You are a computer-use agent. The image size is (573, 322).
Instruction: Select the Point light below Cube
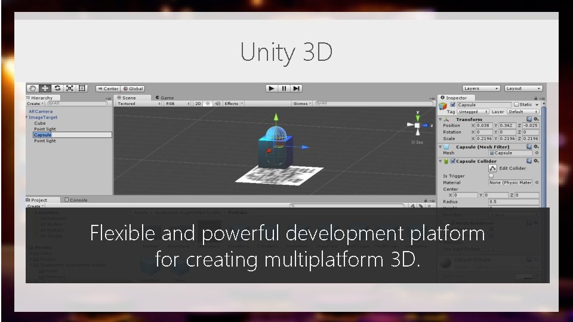click(x=45, y=129)
